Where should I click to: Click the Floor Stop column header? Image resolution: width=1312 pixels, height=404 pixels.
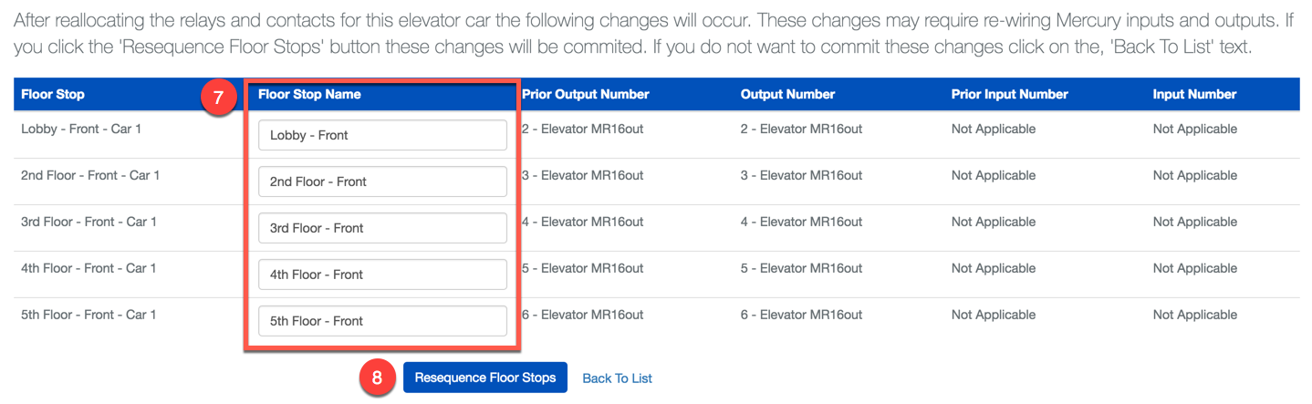click(x=53, y=95)
